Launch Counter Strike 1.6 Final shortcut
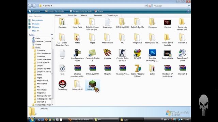The width and height of the screenshot is (218, 122). pyautogui.click(x=122, y=53)
